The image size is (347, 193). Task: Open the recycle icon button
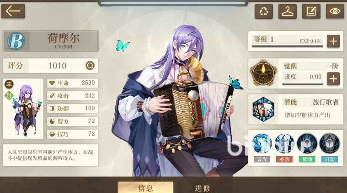(x=264, y=11)
